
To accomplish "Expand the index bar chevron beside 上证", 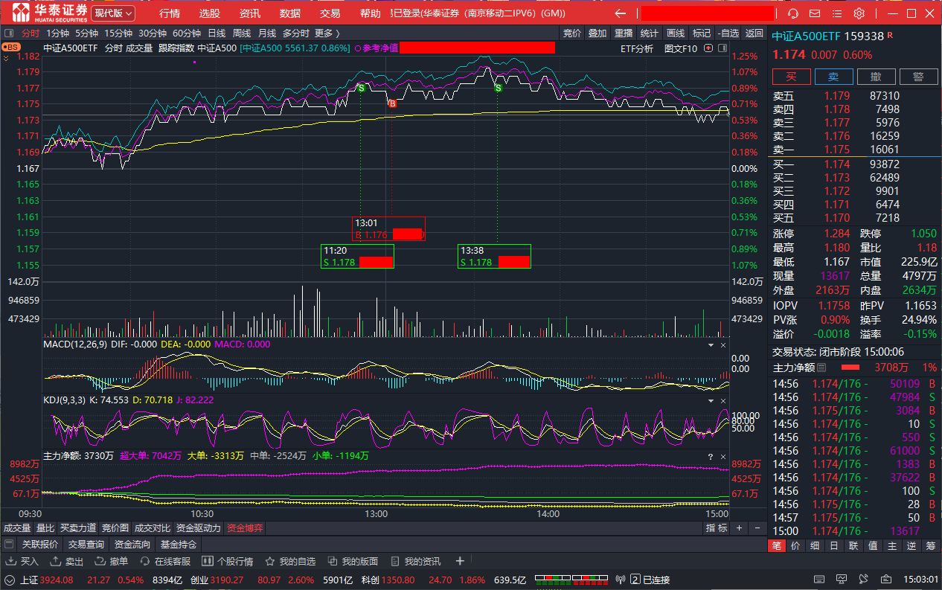I will (10, 580).
